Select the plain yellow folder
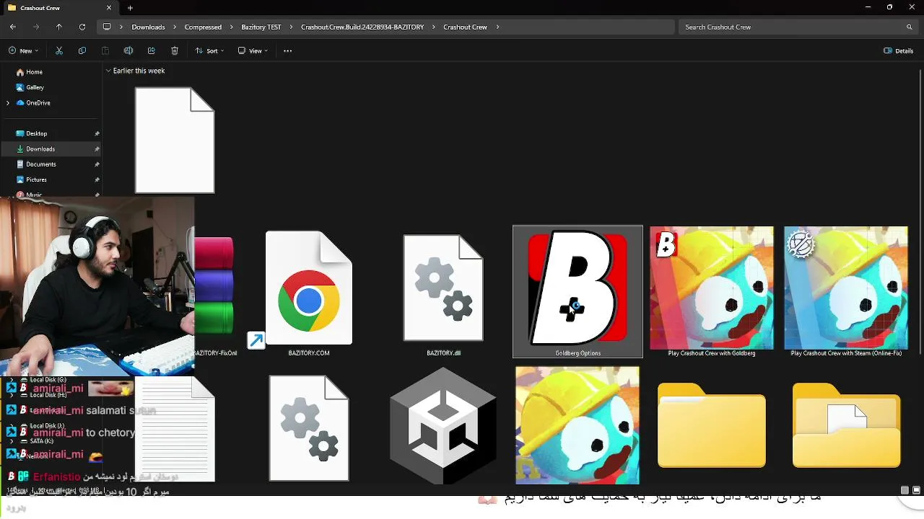This screenshot has width=924, height=519. click(x=712, y=425)
